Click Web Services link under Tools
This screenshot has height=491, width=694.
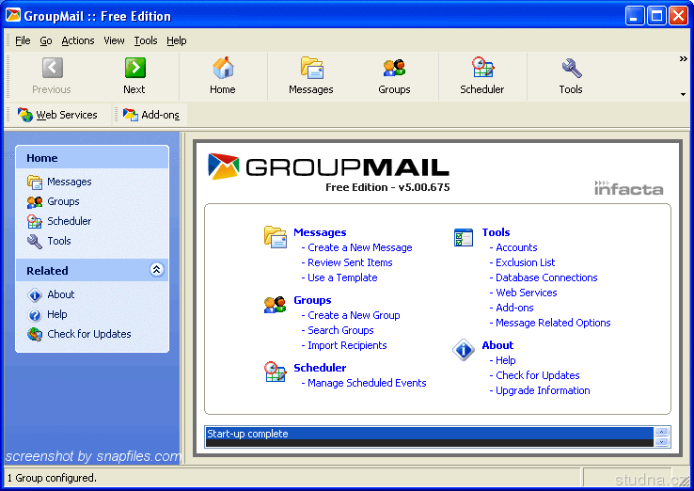527,293
